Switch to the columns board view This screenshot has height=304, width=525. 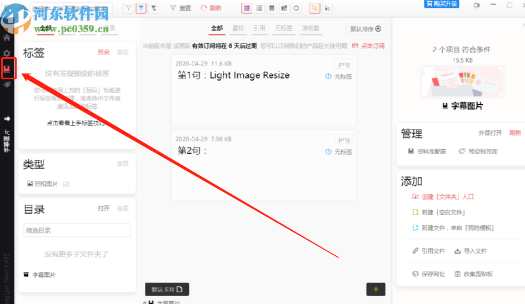284,8
